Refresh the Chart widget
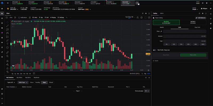This screenshot has width=213, height=106. click(143, 14)
